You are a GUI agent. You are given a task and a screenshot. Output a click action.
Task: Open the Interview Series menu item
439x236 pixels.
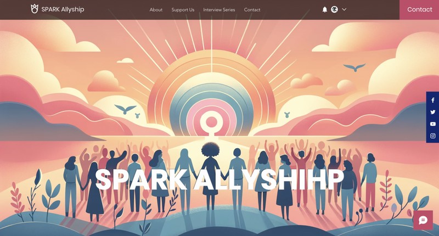[219, 9]
